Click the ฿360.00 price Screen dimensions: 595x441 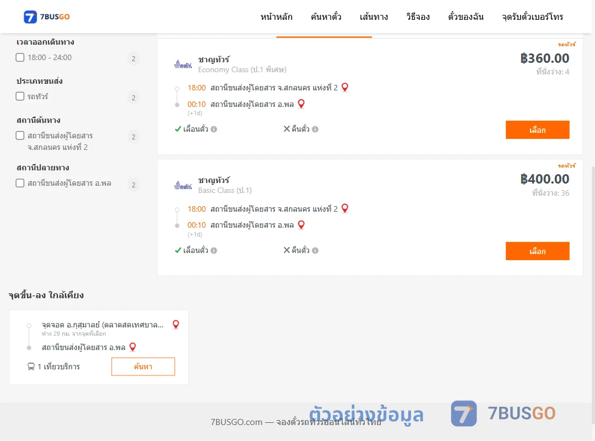pyautogui.click(x=544, y=58)
